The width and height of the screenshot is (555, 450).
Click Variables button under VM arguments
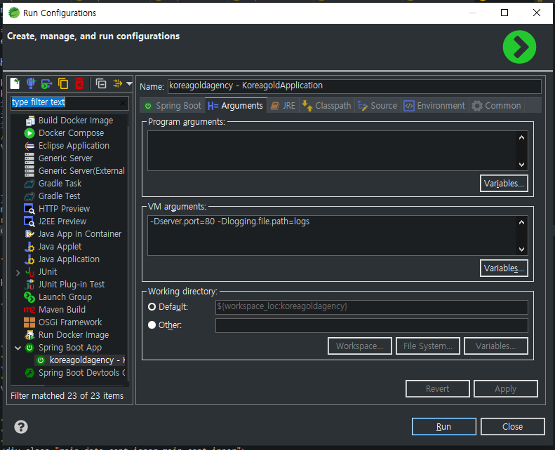(x=504, y=268)
